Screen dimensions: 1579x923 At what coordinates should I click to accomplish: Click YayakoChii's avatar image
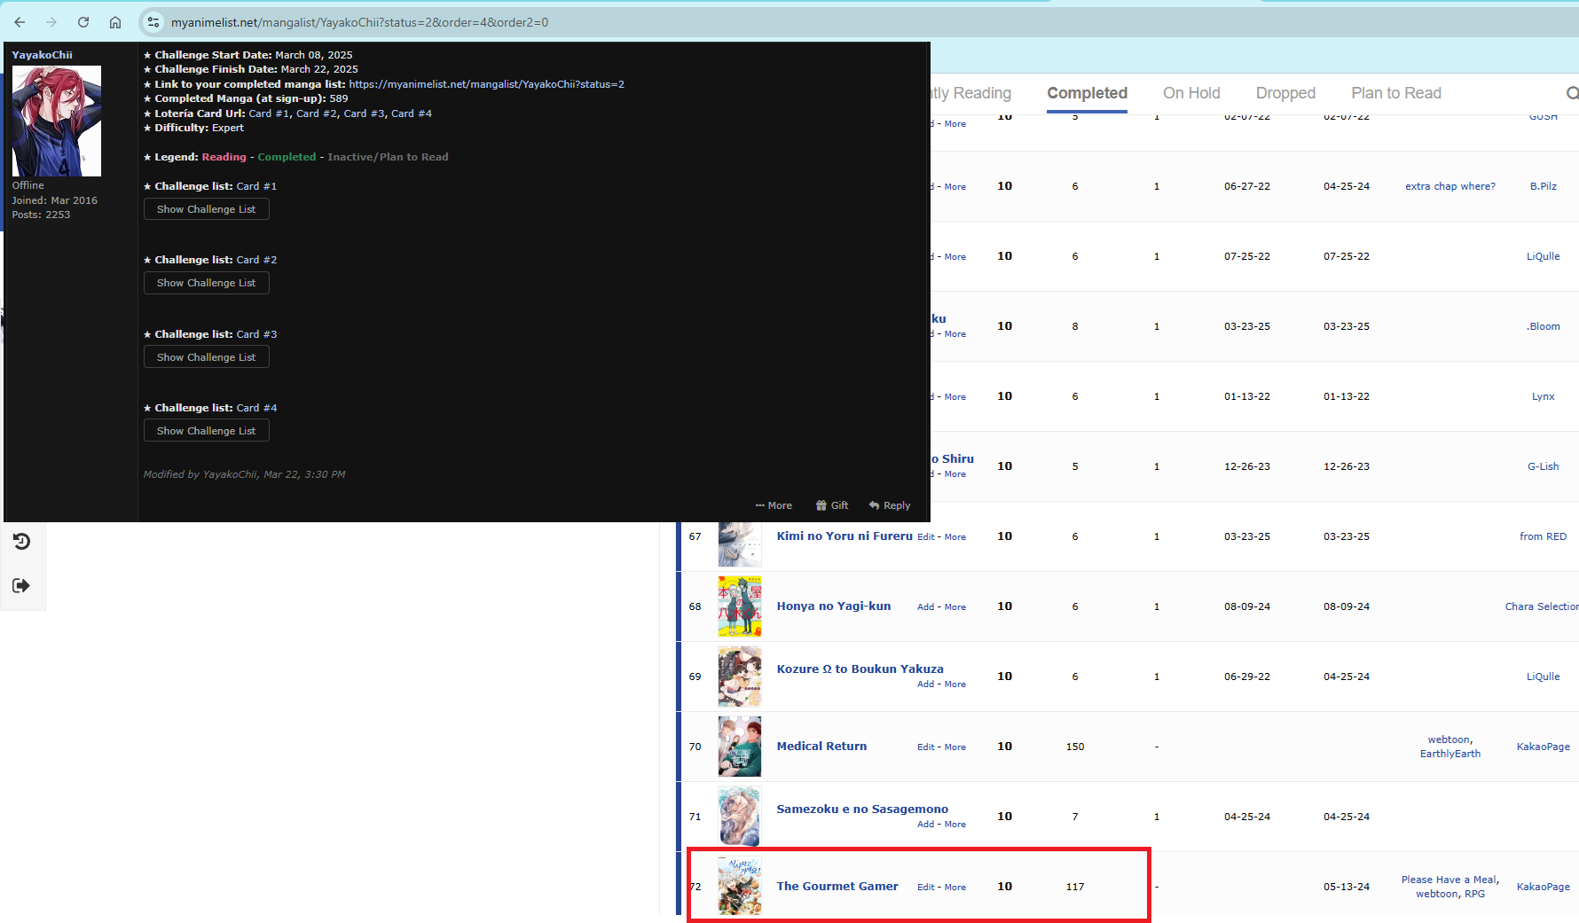(x=57, y=121)
